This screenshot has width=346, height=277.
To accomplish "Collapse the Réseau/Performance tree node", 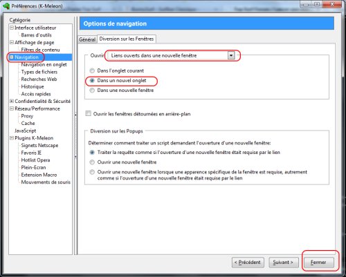I will [12, 108].
